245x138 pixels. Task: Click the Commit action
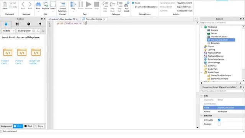click(x=164, y=11)
